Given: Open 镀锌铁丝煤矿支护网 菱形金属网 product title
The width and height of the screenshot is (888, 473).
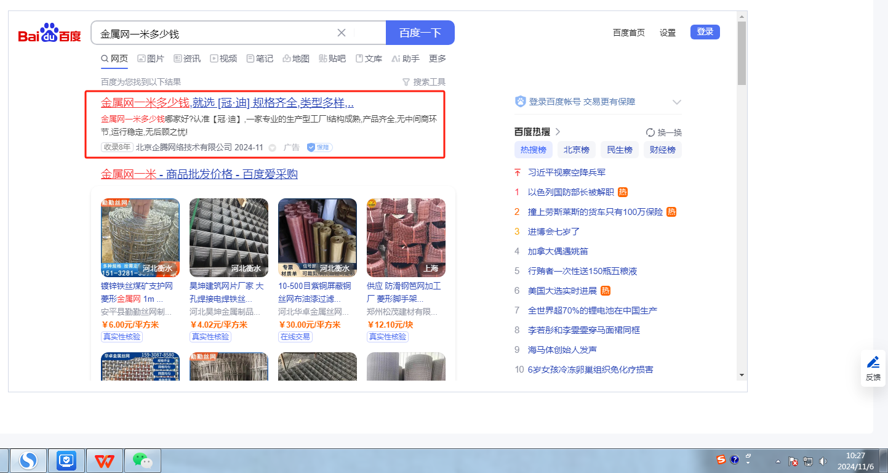Looking at the screenshot, I should [137, 293].
